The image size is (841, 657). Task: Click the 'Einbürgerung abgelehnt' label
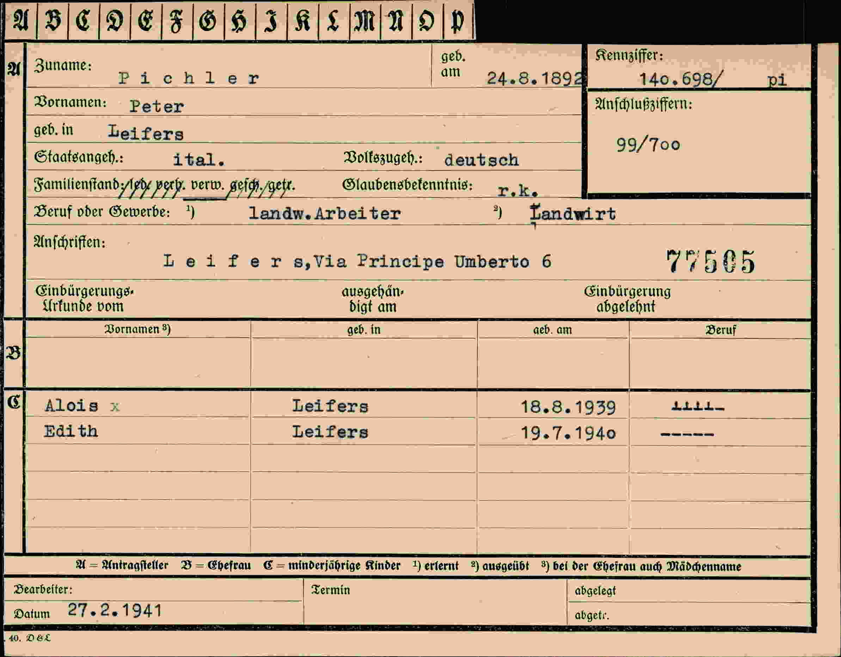(627, 299)
